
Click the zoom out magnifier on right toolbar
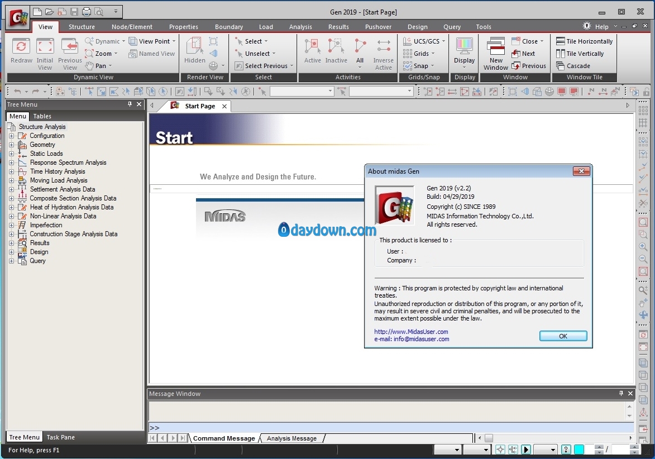(x=643, y=259)
